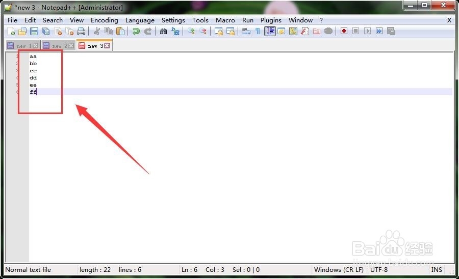Open the File menu
Screen dimensions: 459x279
(12, 20)
